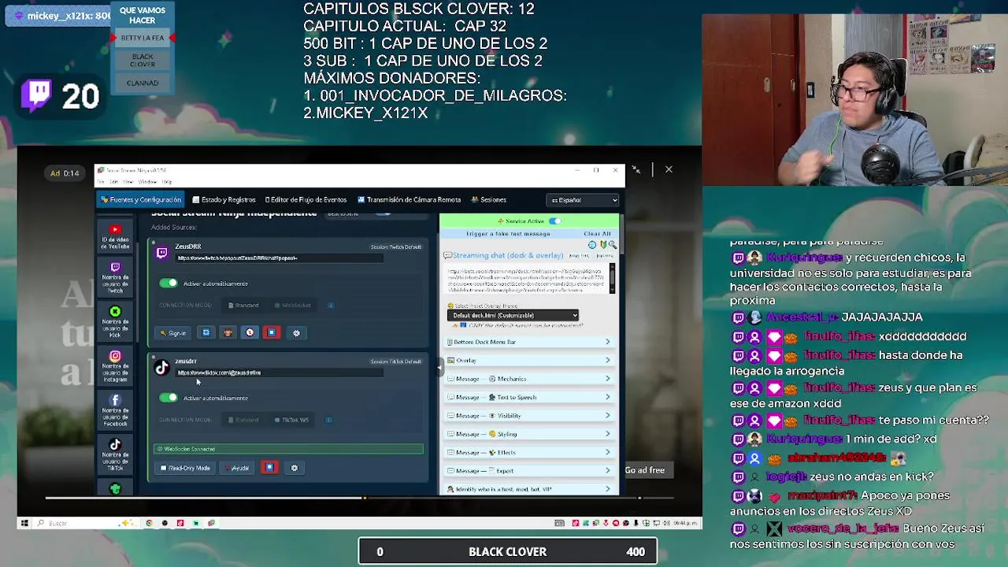This screenshot has height=567, width=1008.
Task: Exit fullscreen with the collapse arrows icon
Action: click(636, 169)
